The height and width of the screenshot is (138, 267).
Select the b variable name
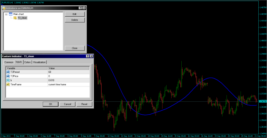pyautogui.click(x=11, y=80)
